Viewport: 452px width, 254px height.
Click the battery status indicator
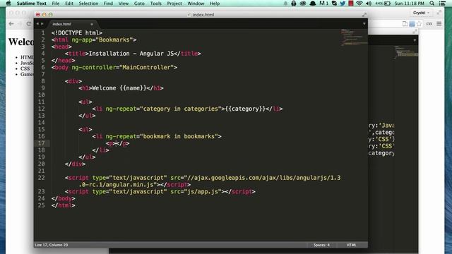(x=383, y=4)
